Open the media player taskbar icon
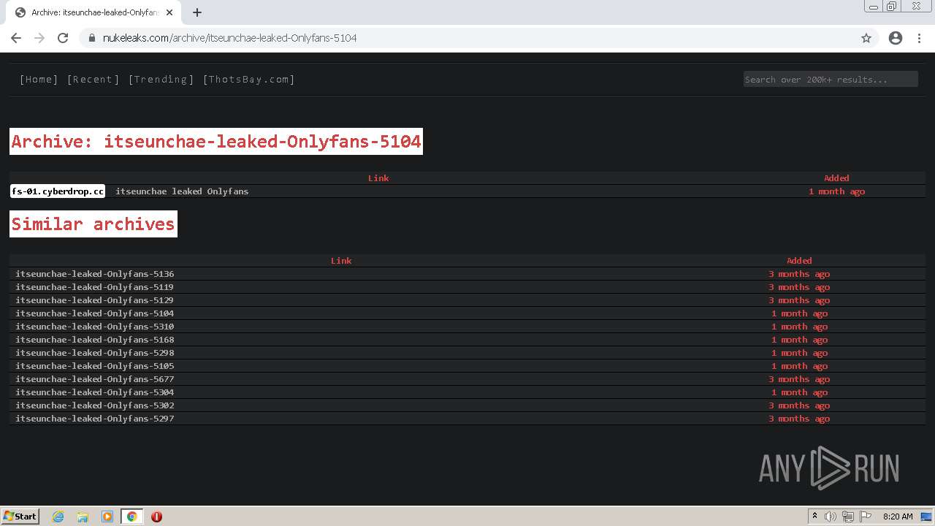The image size is (935, 526). tap(107, 517)
